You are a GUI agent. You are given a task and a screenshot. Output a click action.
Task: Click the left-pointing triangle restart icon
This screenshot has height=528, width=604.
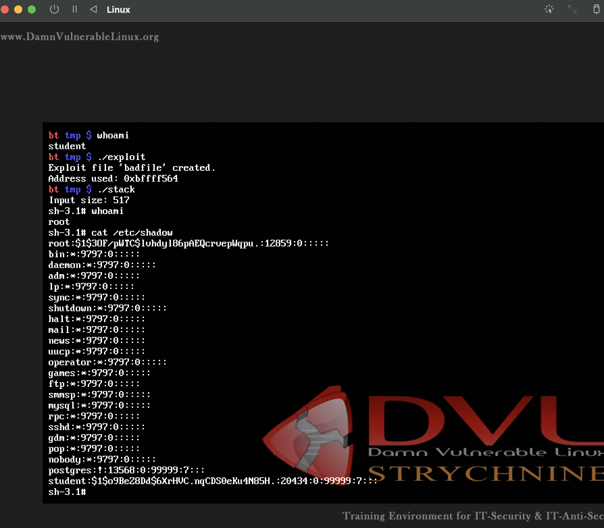[x=94, y=9]
